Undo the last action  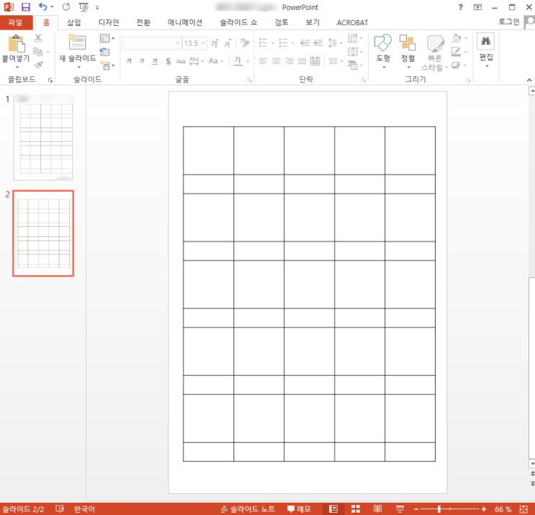[42, 6]
